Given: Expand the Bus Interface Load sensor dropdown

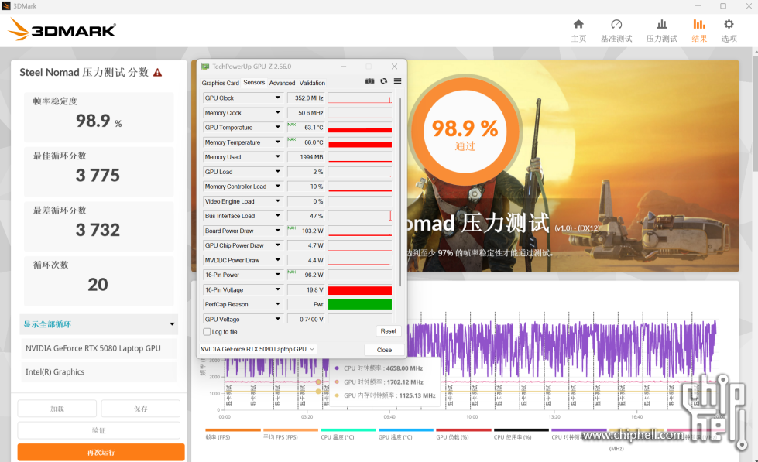Looking at the screenshot, I should (x=277, y=216).
